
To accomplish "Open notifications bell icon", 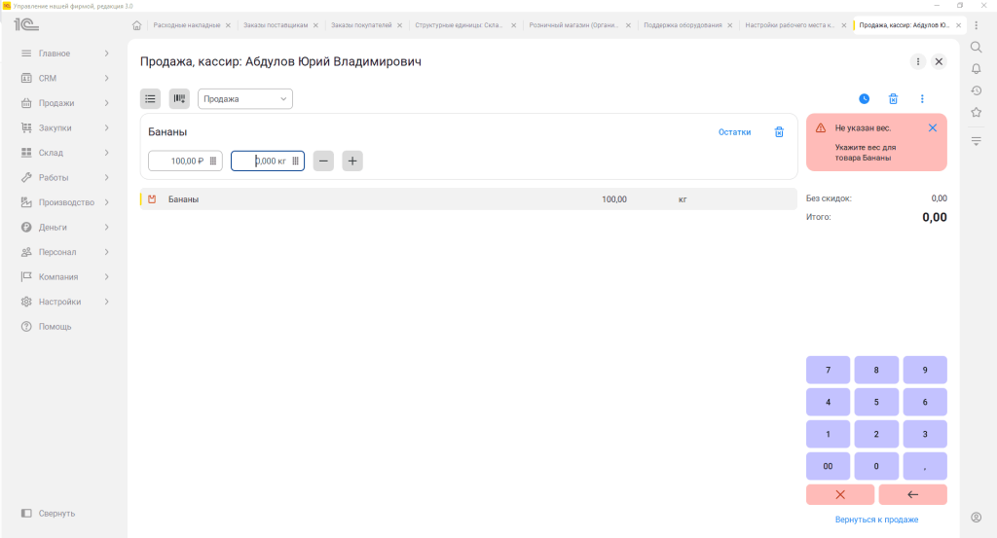I will 976,69.
